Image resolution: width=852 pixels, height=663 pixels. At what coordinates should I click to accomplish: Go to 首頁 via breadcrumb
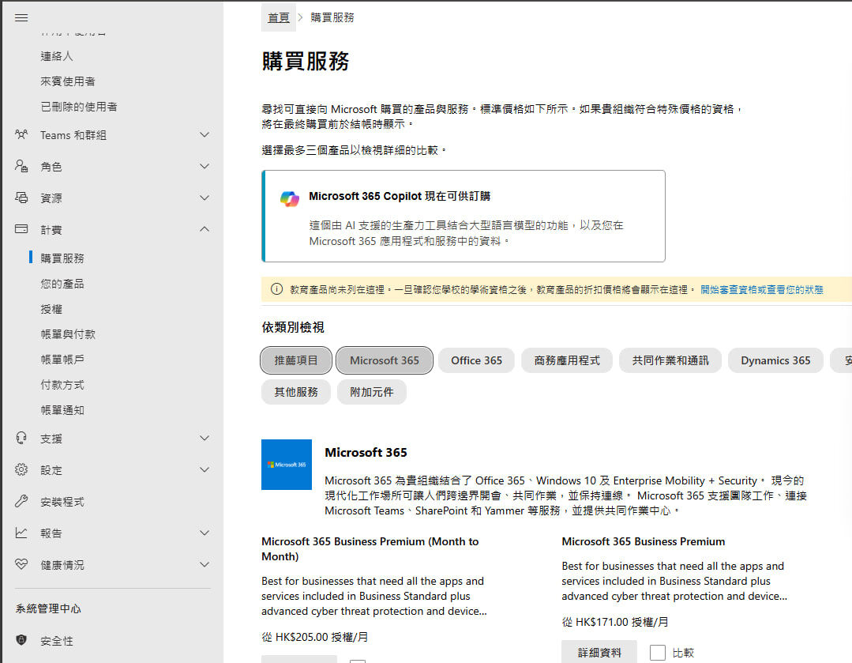coord(279,17)
